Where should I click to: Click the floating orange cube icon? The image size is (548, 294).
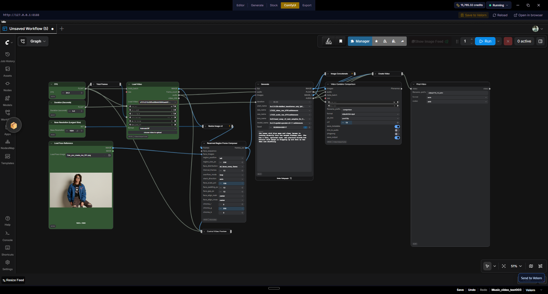click(13, 125)
